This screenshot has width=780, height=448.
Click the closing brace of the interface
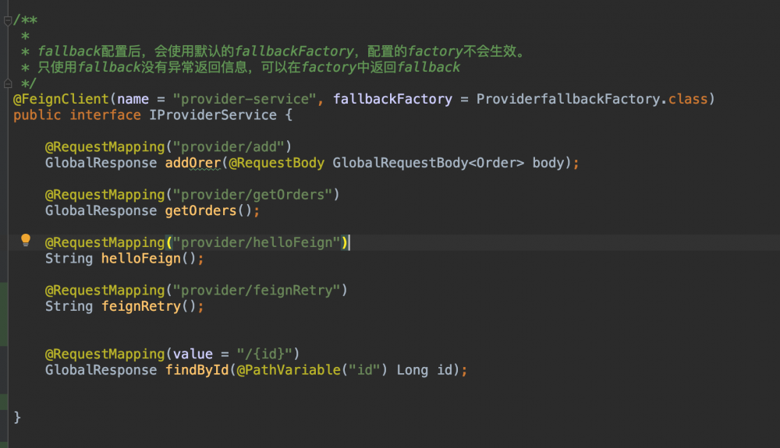point(17,417)
